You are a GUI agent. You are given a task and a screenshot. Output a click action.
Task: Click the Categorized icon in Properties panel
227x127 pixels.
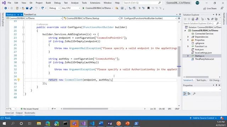point(185,94)
